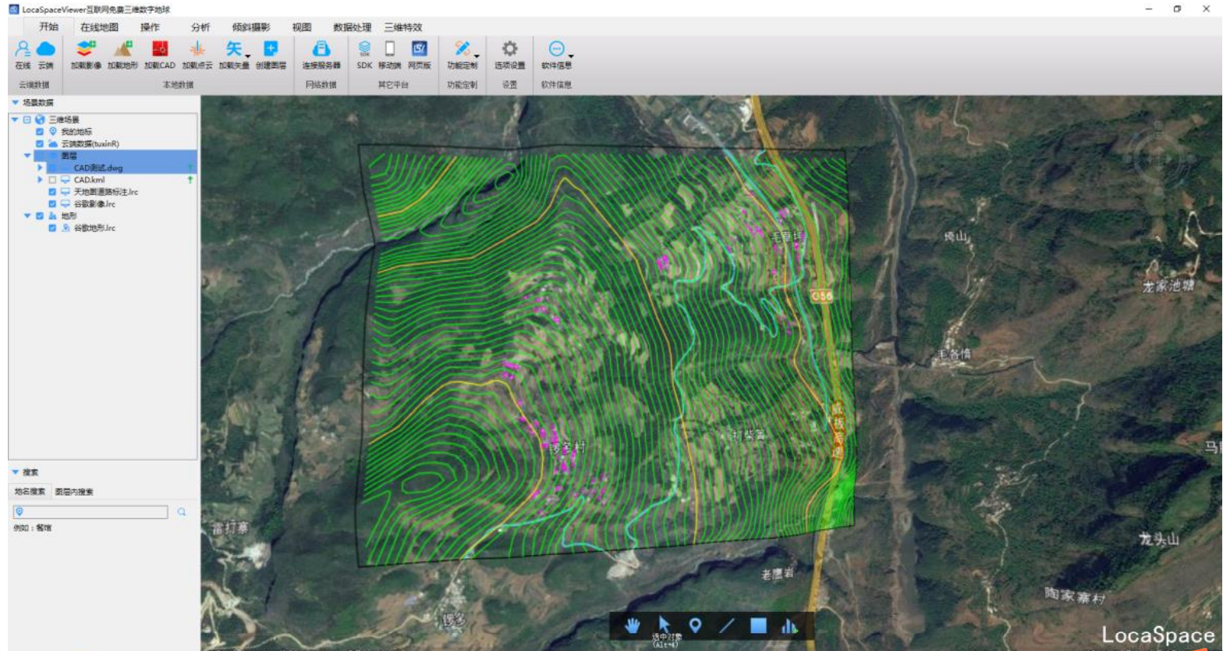The height and width of the screenshot is (651, 1223).
Task: Uncheck the 云端数据(tuxinR) checkbox
Action: [x=40, y=144]
